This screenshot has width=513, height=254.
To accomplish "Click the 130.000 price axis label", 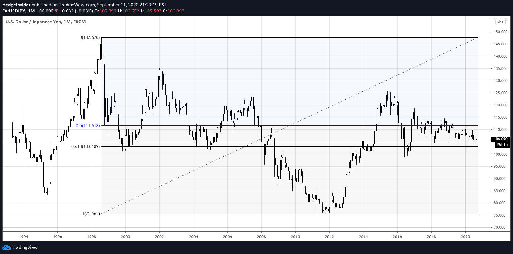I will [500, 81].
